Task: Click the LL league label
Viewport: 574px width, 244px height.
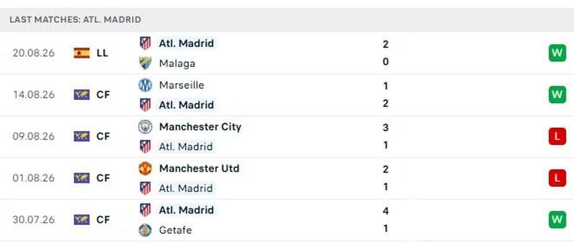Action: [102, 53]
